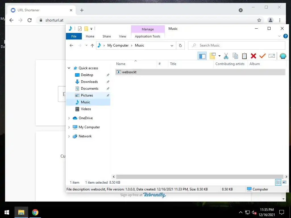The height and width of the screenshot is (218, 291).
Task: Click Music in the address breadcrumb
Action: [139, 45]
